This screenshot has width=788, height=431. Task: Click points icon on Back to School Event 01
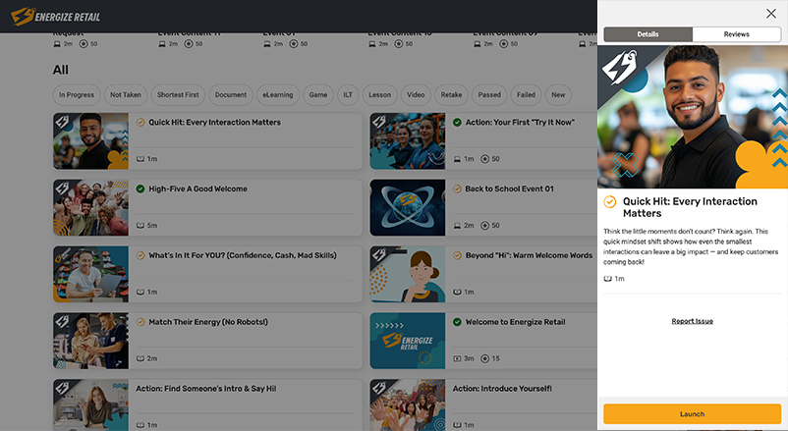484,226
